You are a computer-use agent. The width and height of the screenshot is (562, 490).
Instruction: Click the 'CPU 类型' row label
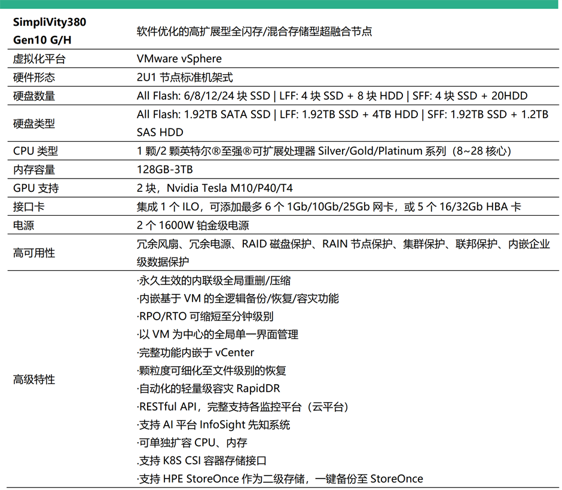35,151
